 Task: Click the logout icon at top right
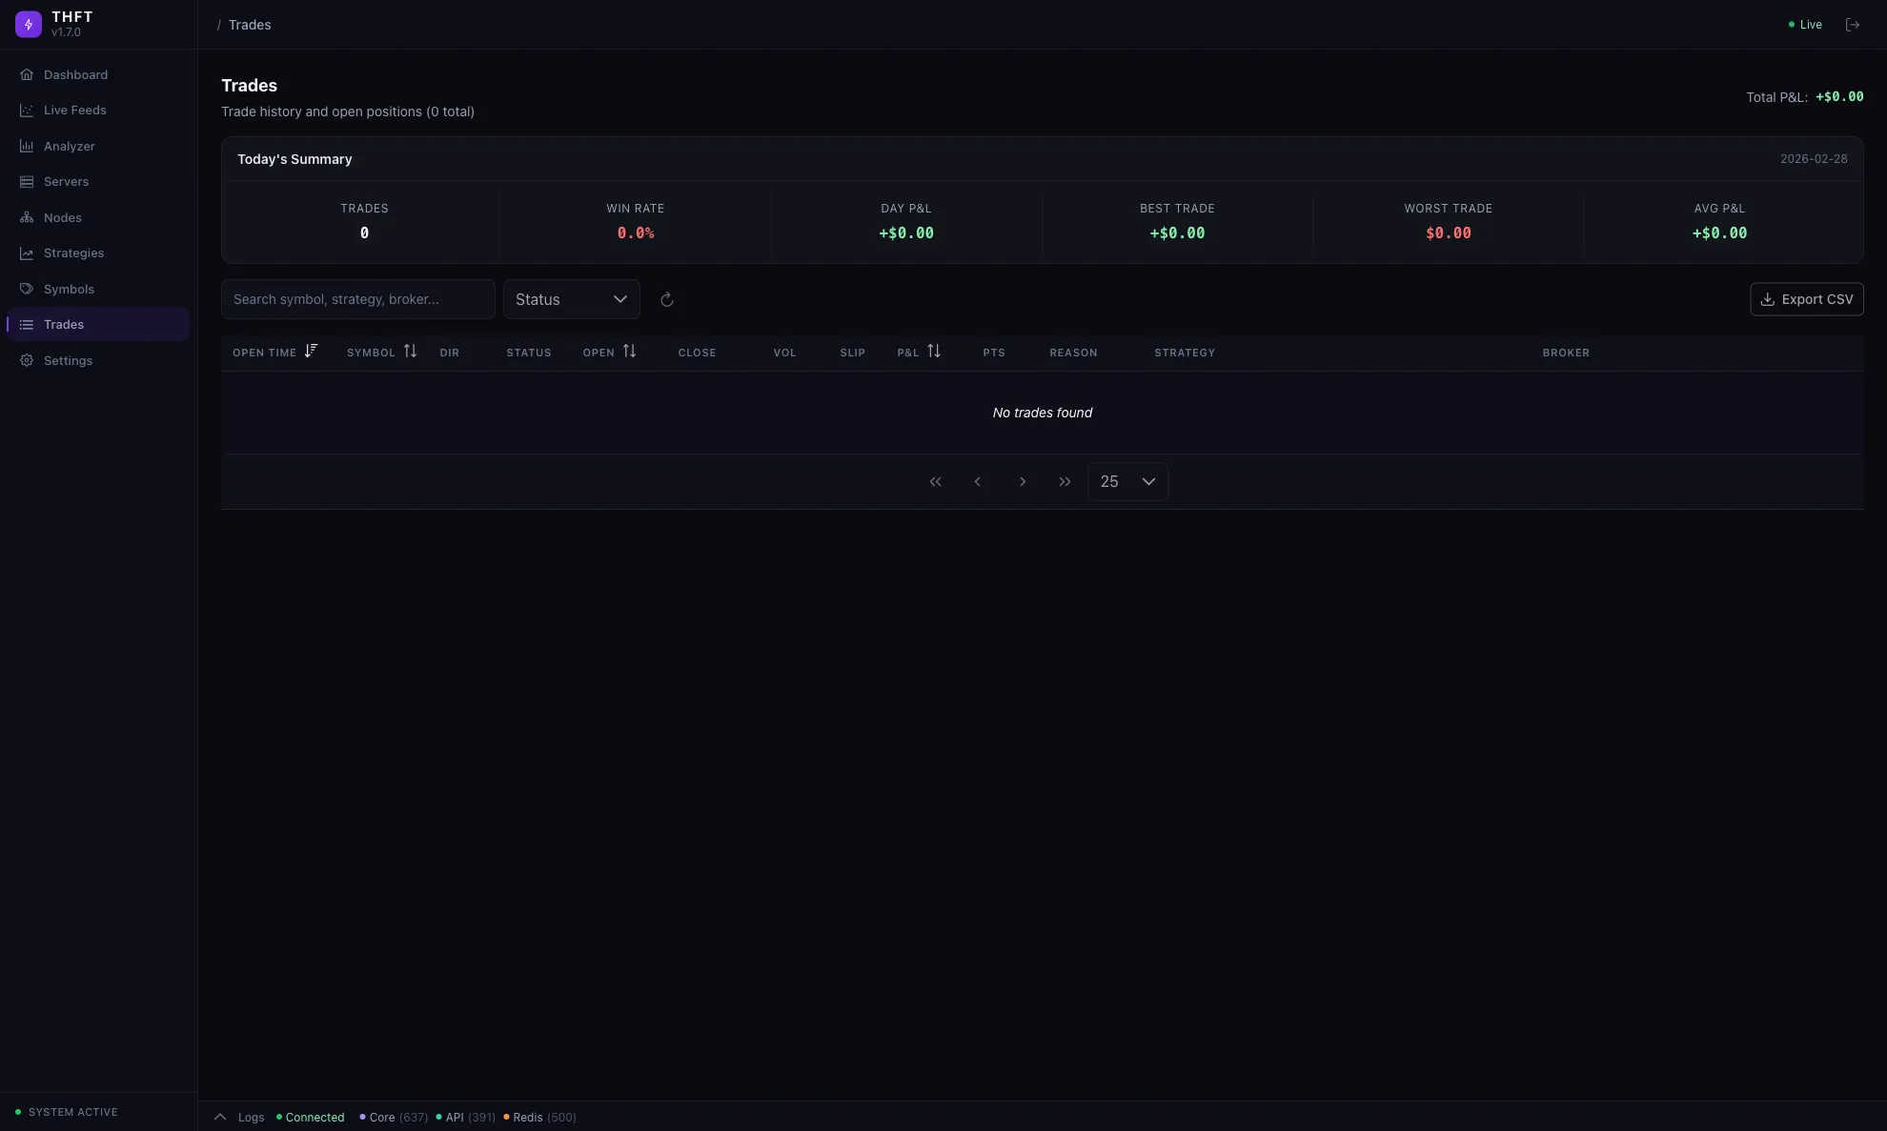(x=1852, y=25)
